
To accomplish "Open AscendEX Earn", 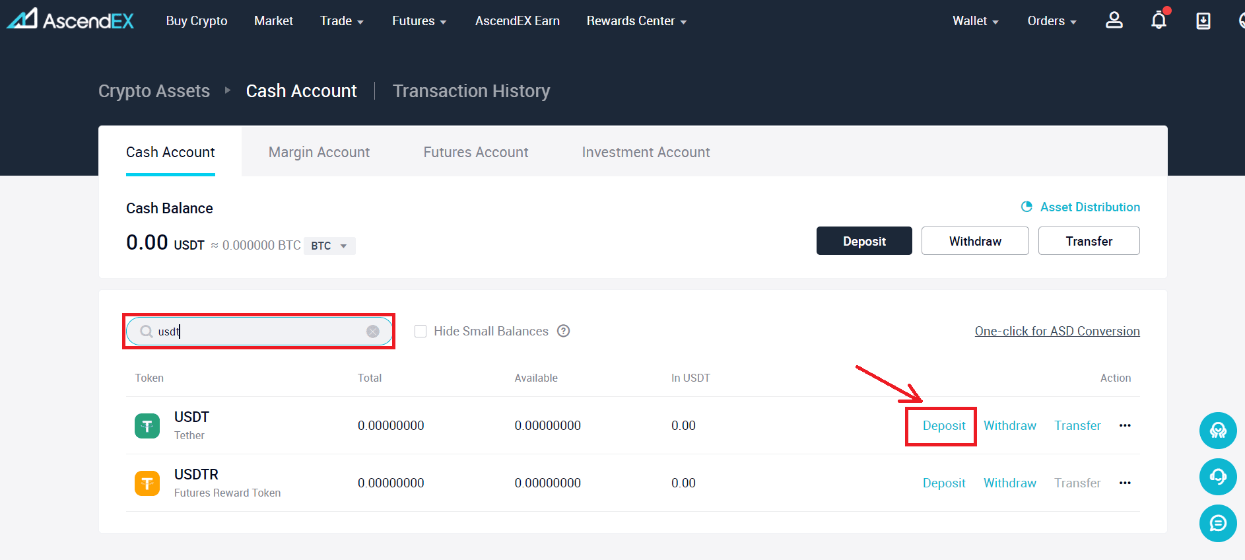I will click(518, 21).
